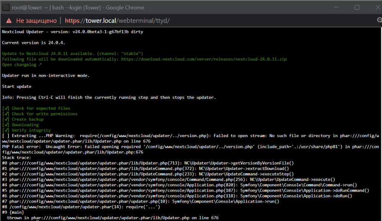Click the "Info: Pressing Ctrl-C" line

click(x=109, y=98)
